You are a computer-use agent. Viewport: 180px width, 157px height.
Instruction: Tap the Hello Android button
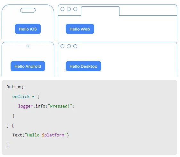point(28,66)
